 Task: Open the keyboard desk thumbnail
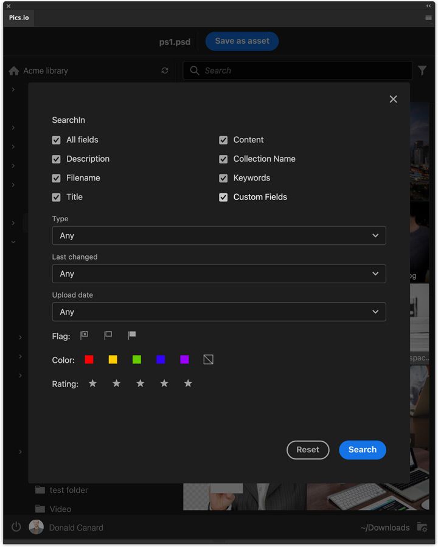[x=368, y=497]
